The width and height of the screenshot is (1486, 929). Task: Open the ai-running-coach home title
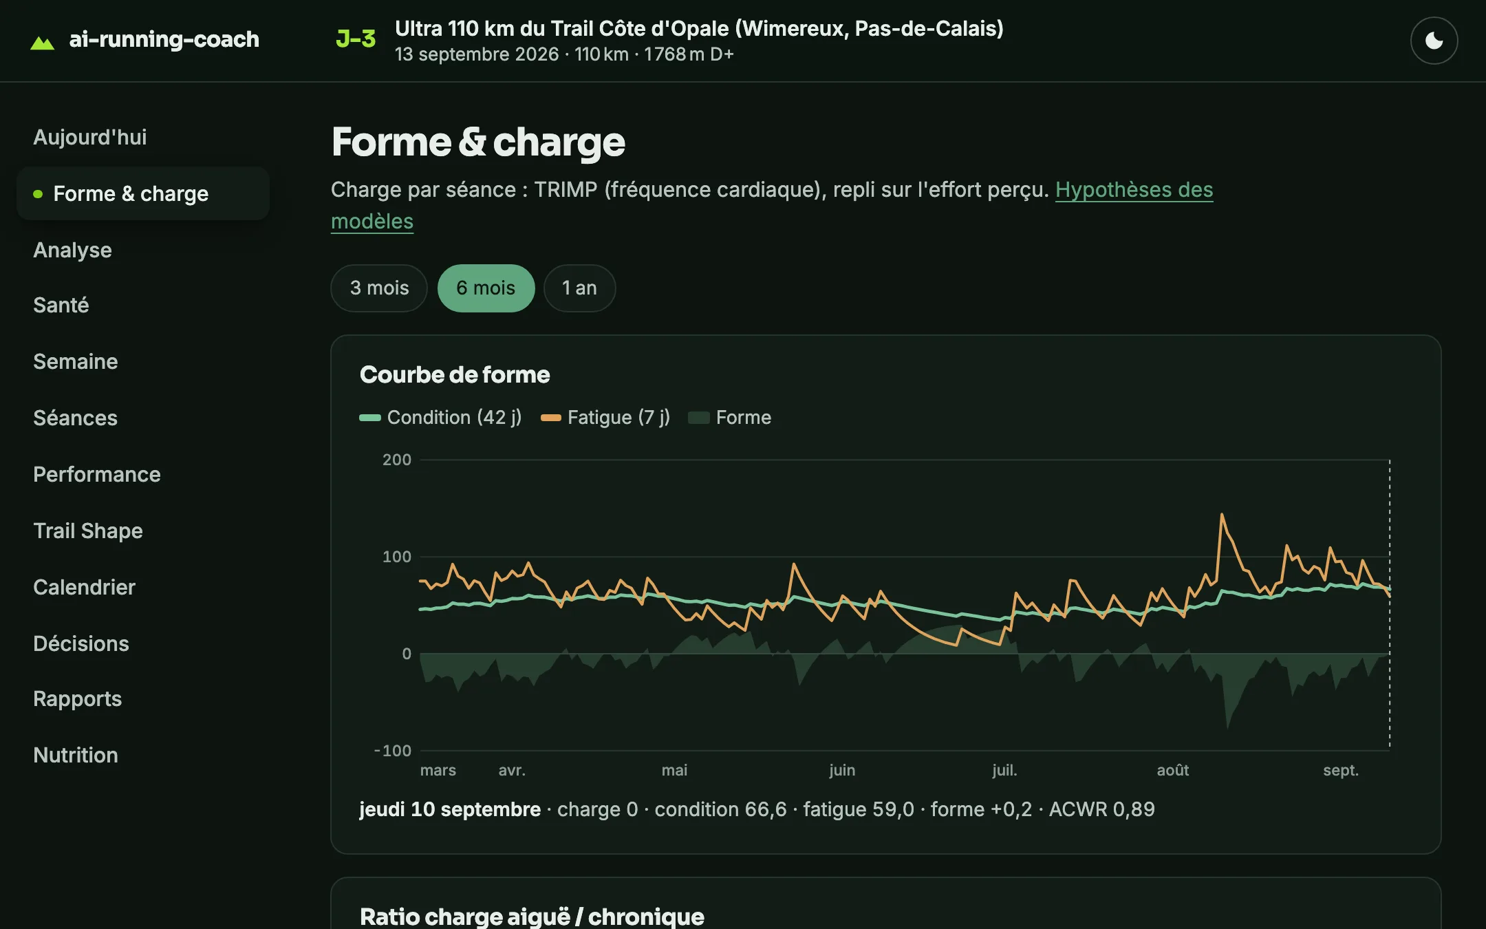click(x=164, y=39)
